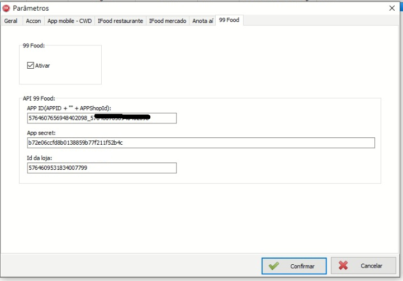The image size is (403, 281).
Task: Click the Cancelar button
Action: 363,265
